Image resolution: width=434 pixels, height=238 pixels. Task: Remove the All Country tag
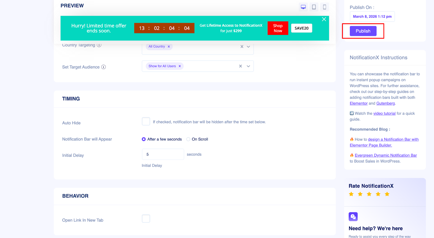tap(169, 47)
